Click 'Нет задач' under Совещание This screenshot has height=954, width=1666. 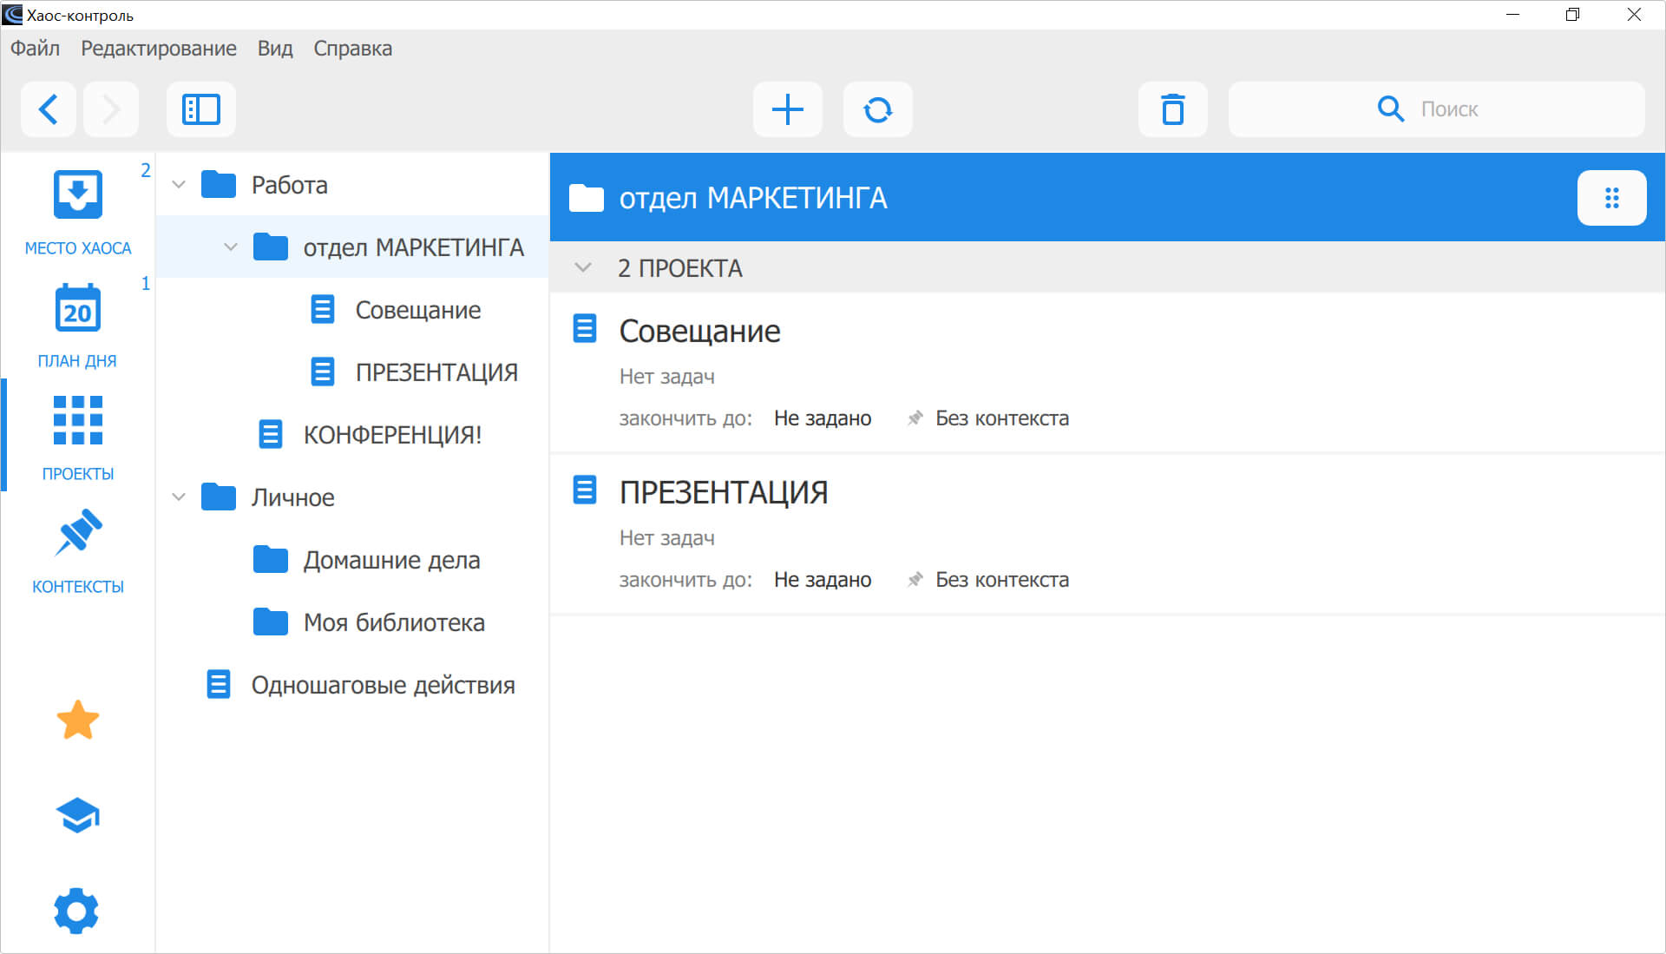tap(667, 377)
